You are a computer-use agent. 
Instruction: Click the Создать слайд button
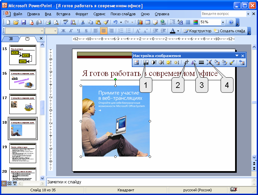229,31
